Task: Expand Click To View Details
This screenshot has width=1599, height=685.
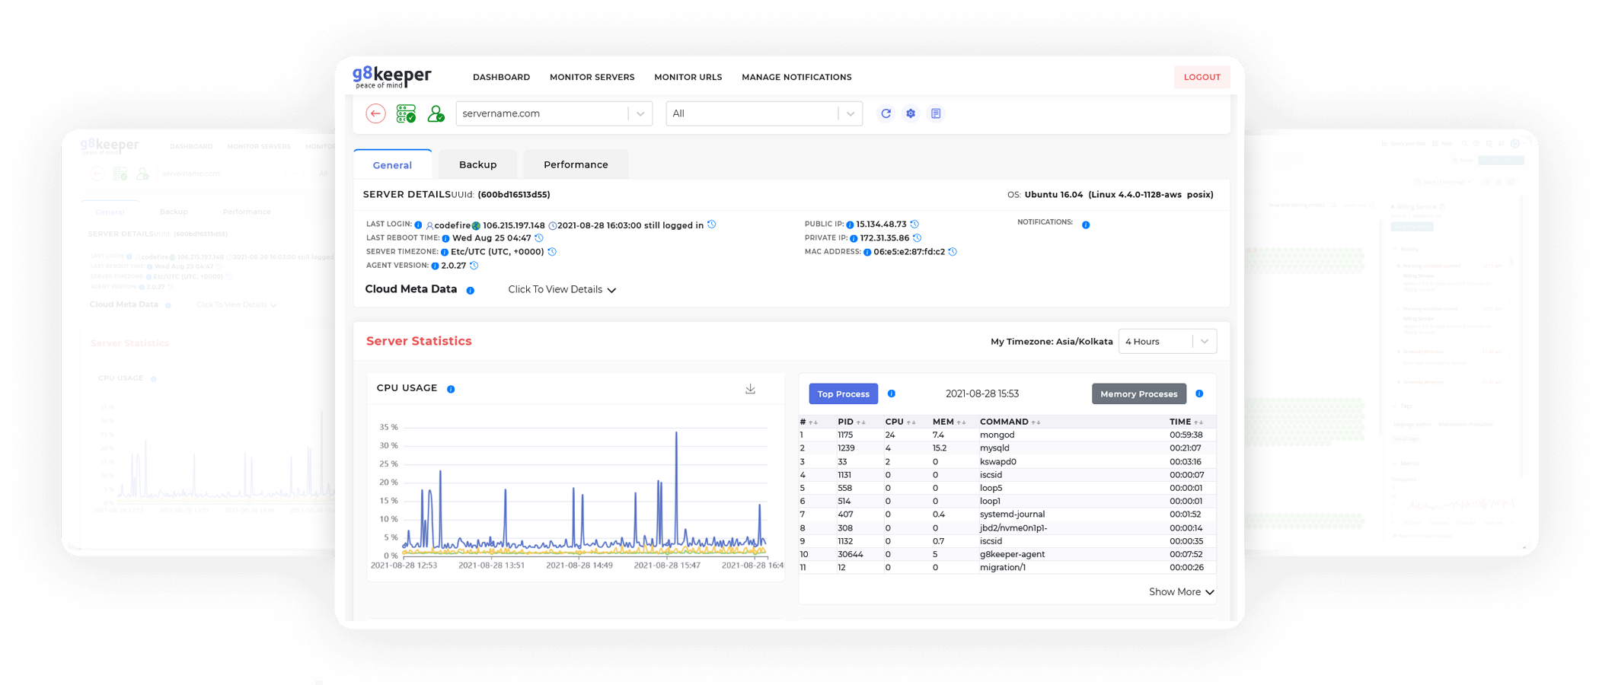Action: pos(562,290)
